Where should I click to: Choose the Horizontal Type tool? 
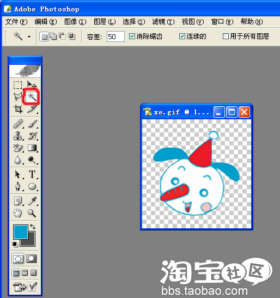point(32,174)
